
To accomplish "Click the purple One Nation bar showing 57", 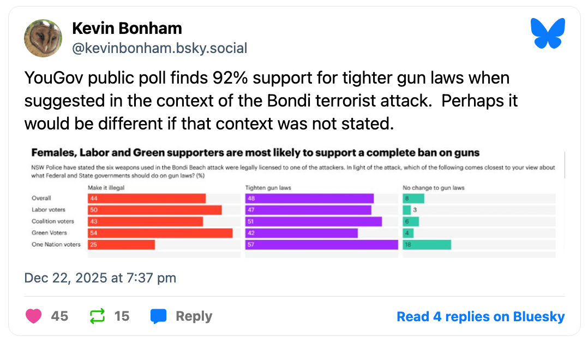I will coord(321,244).
